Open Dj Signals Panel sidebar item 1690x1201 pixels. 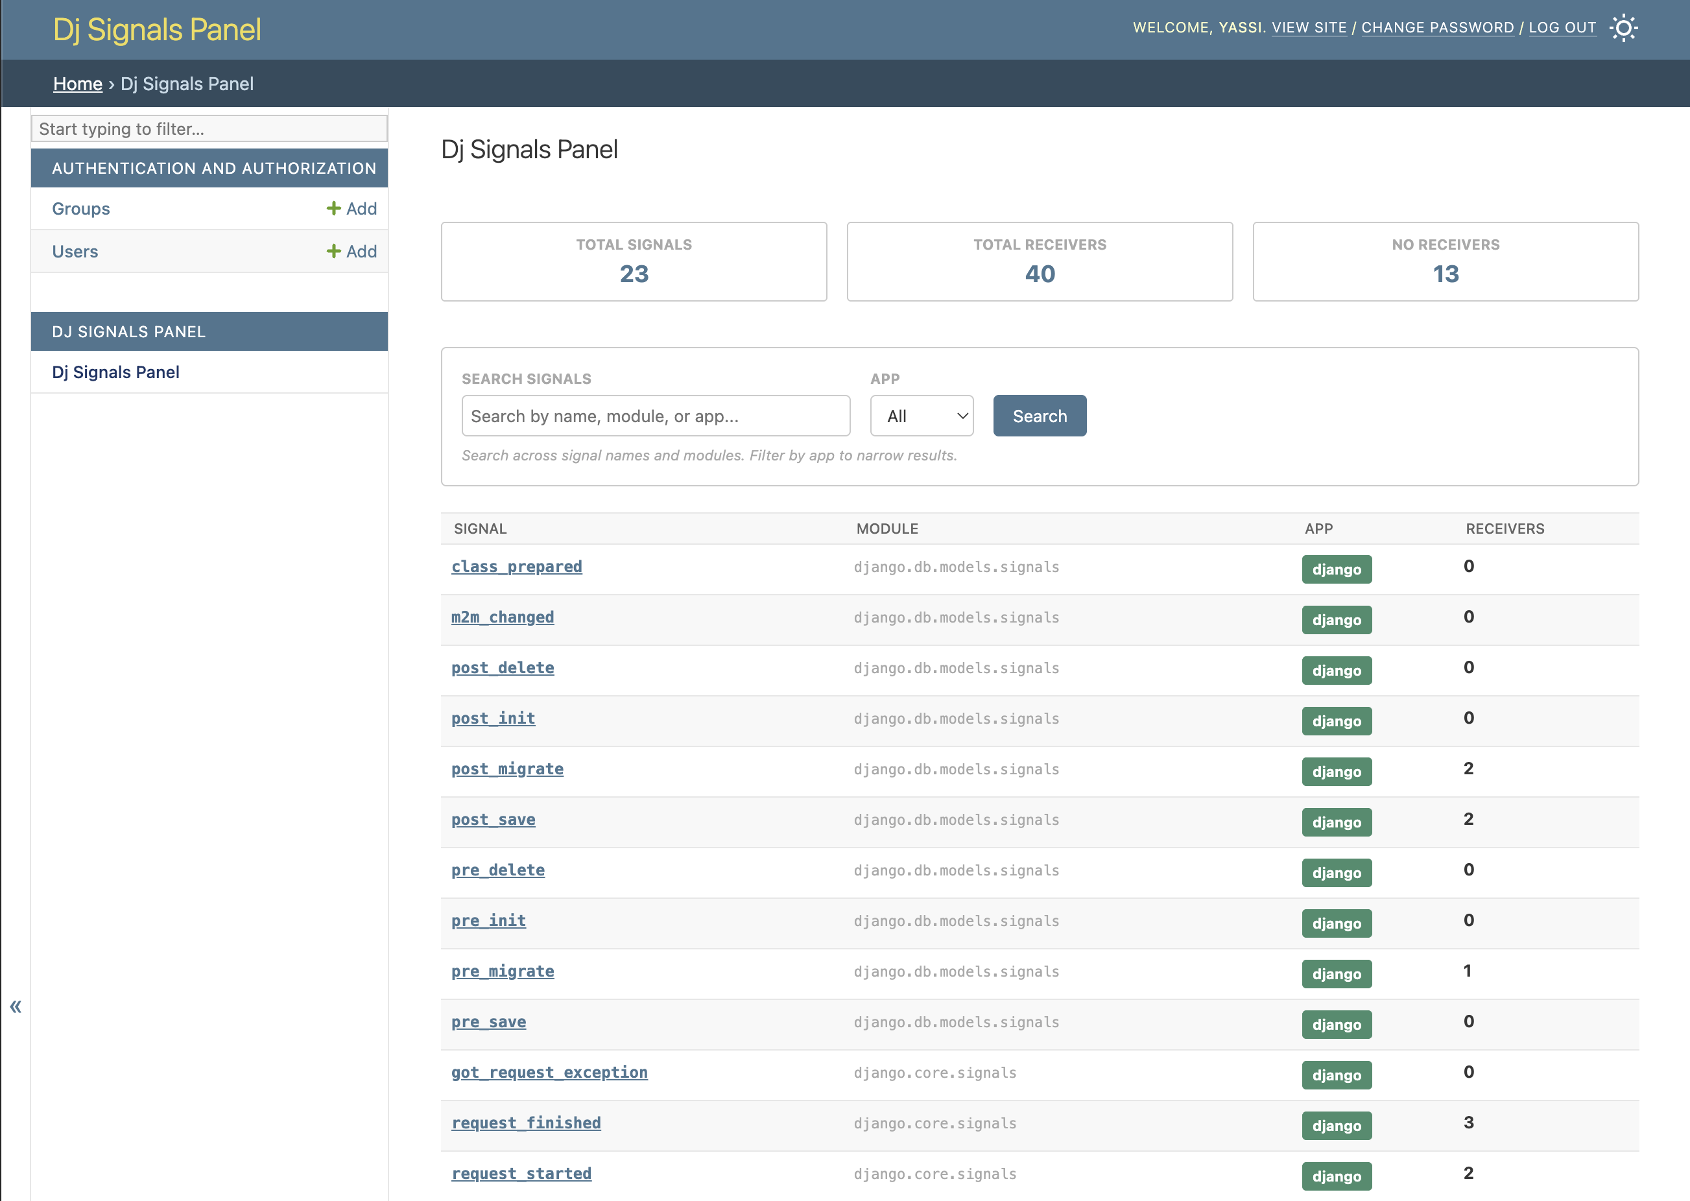115,372
